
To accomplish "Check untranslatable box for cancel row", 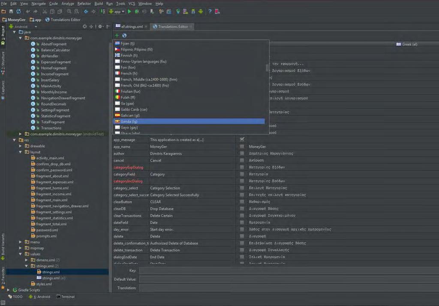I will pyautogui.click(x=242, y=160).
